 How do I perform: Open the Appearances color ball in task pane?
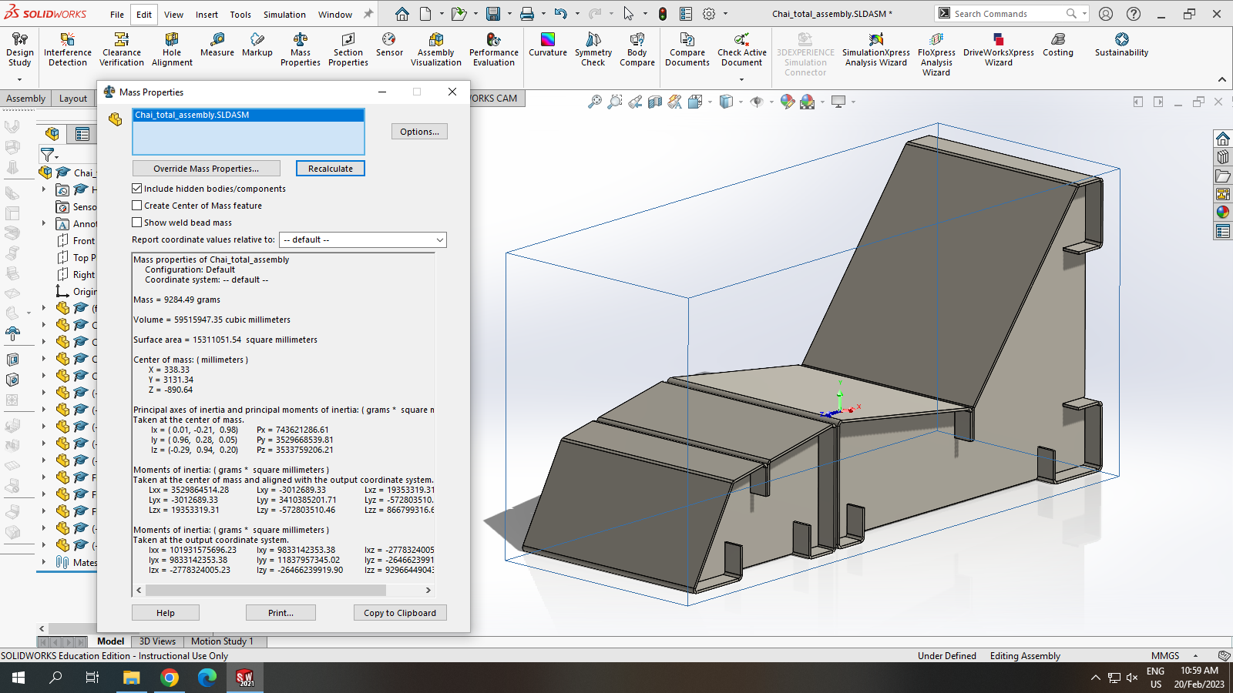1223,213
